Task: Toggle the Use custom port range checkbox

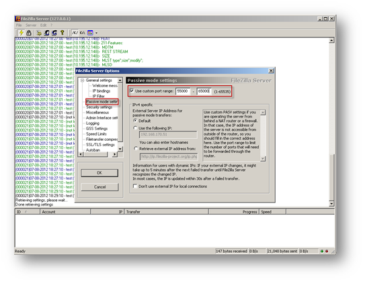Action: (x=132, y=91)
